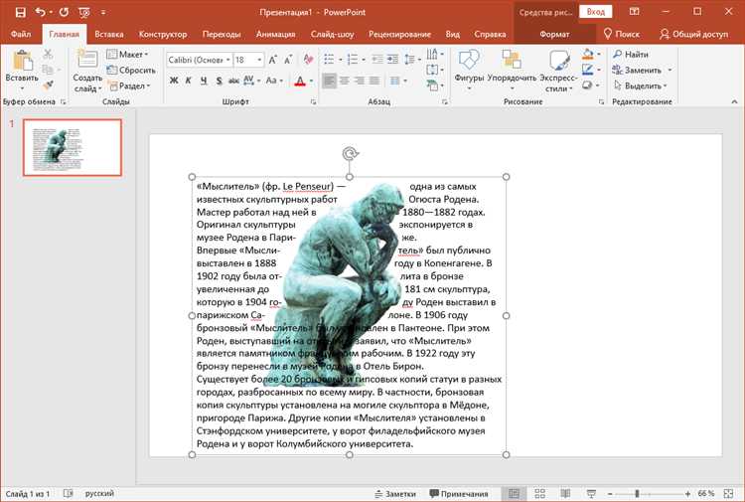
Task: Click the Создать слайд icon
Action: (x=87, y=61)
